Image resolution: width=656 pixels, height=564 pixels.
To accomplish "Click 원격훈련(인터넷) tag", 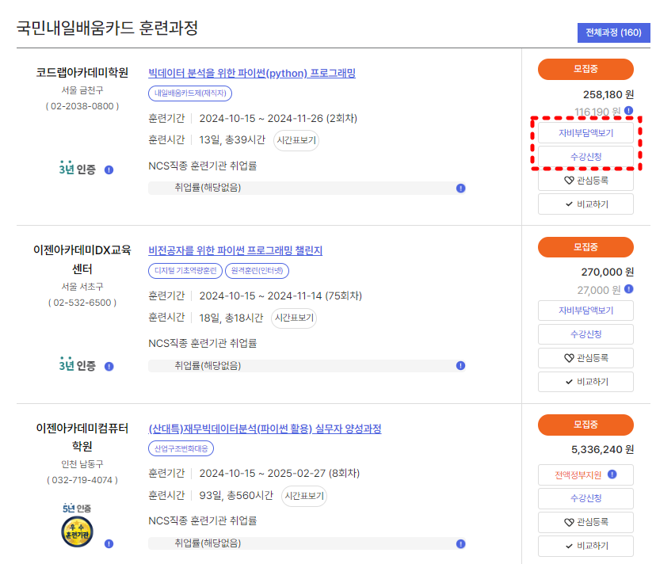I will 257,271.
